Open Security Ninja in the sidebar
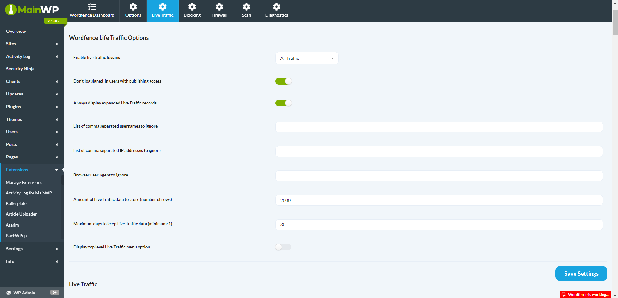Viewport: 618px width, 298px height. pos(20,69)
